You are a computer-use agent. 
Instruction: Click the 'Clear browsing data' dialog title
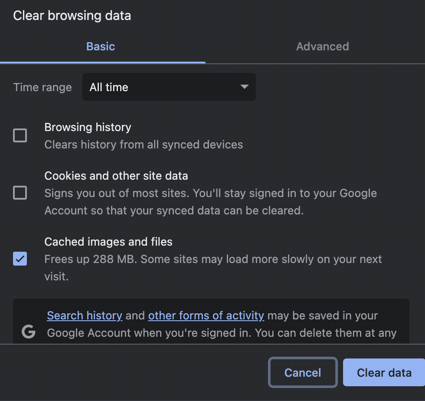72,16
